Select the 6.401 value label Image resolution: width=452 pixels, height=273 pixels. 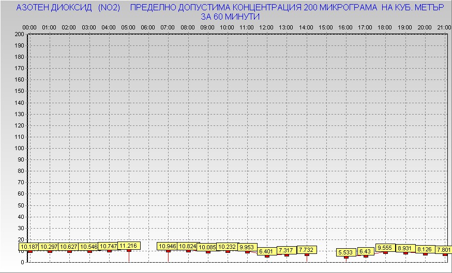click(x=267, y=251)
